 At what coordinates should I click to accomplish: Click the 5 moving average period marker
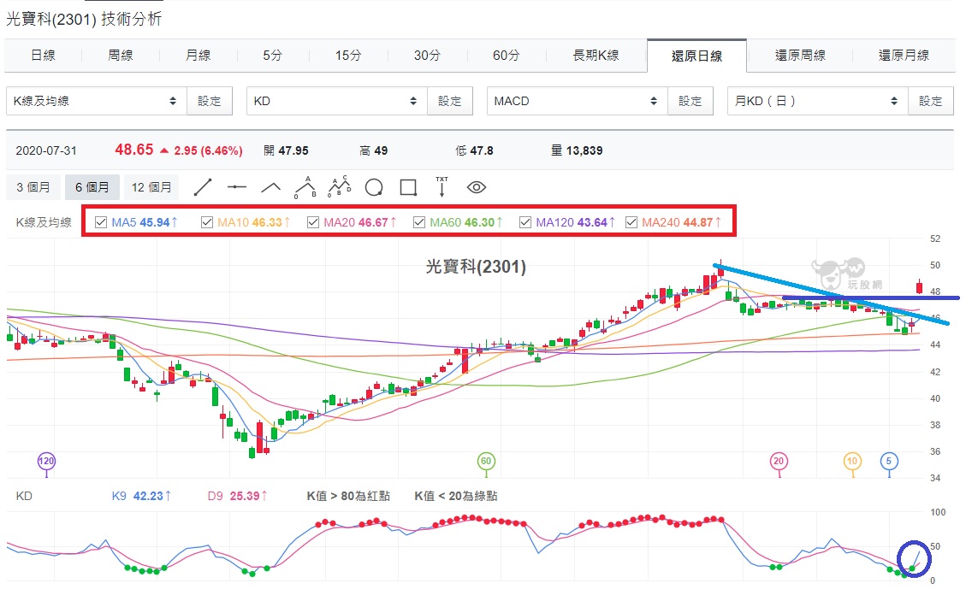[889, 461]
